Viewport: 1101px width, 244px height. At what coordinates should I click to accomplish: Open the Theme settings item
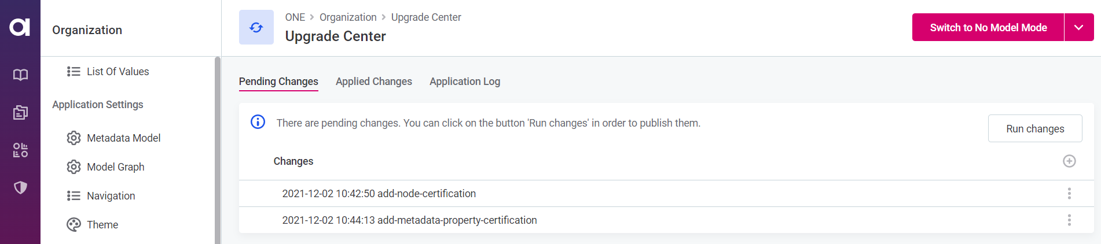102,225
